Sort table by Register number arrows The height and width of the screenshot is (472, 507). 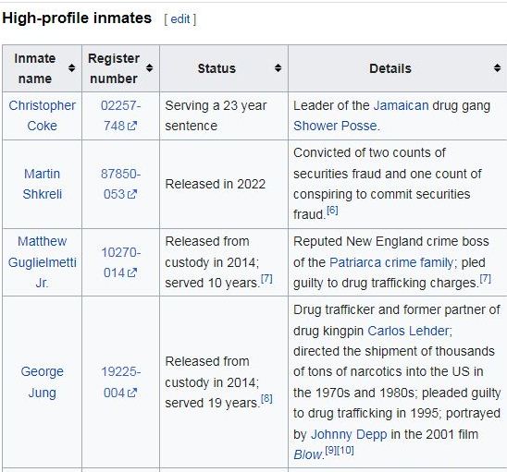(149, 68)
